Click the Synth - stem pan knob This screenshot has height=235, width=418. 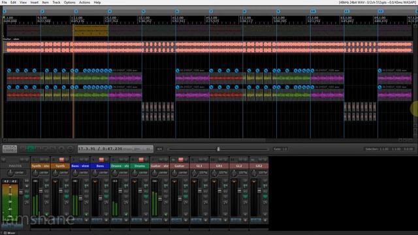click(x=35, y=173)
